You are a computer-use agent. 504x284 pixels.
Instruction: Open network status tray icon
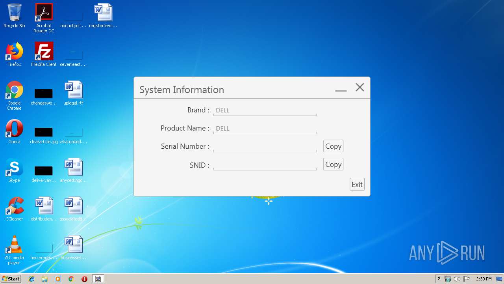click(448, 279)
